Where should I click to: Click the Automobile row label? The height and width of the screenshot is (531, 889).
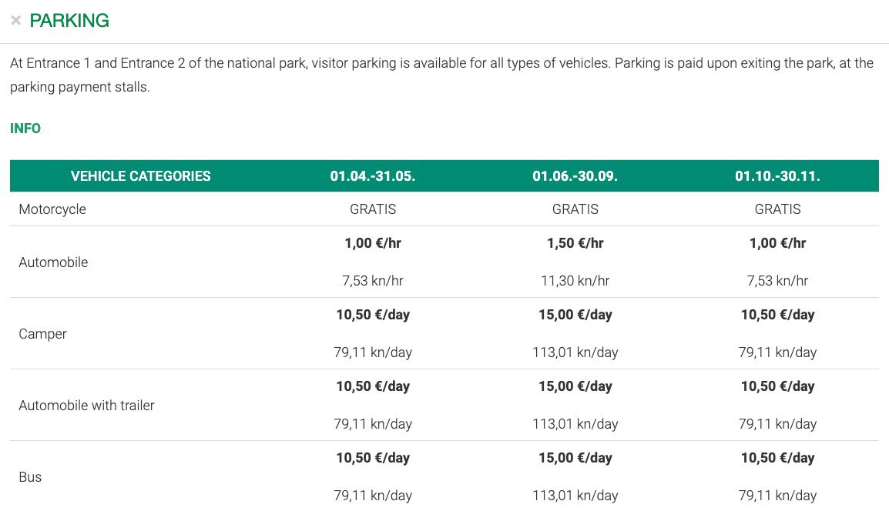[x=53, y=262]
